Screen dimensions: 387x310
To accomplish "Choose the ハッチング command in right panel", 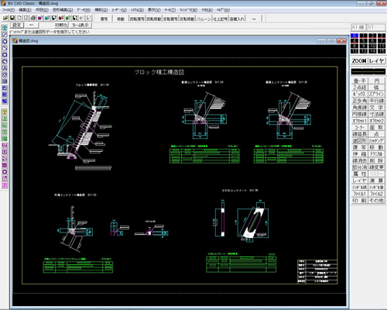I will pos(376,141).
